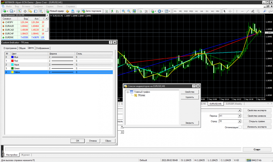273x162 pixels.
Task: Switch chart to line chart mode
Action: [x=117, y=11]
